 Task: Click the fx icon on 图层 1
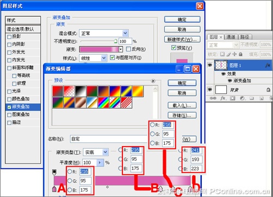coord(268,65)
